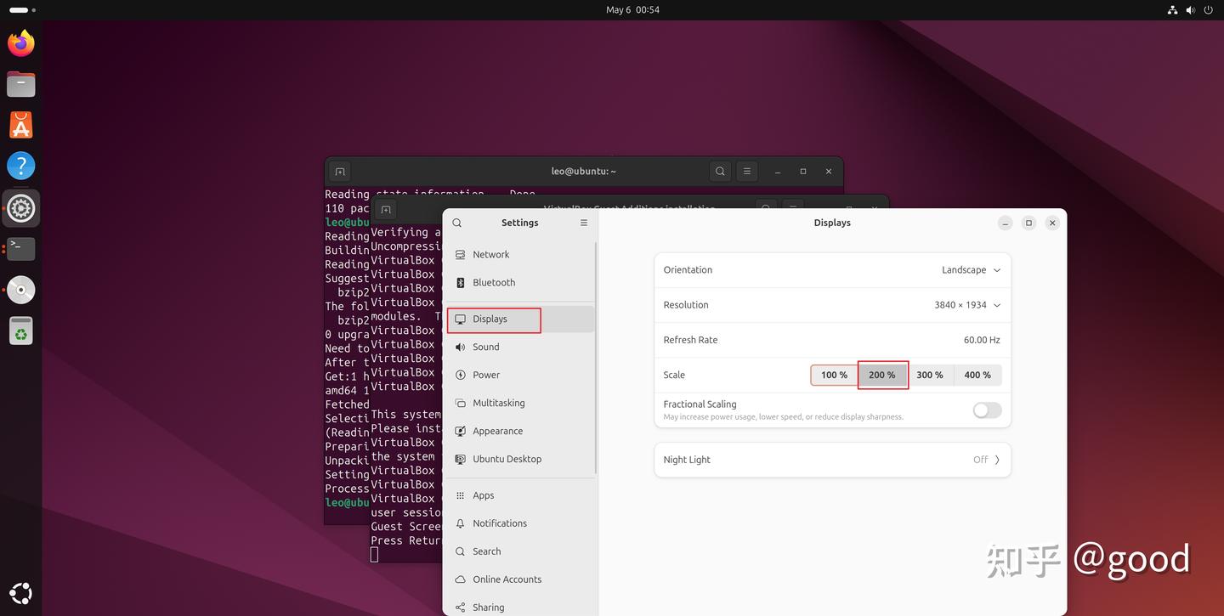Viewport: 1224px width, 616px height.
Task: Open the Resolution dropdown
Action: (x=967, y=304)
